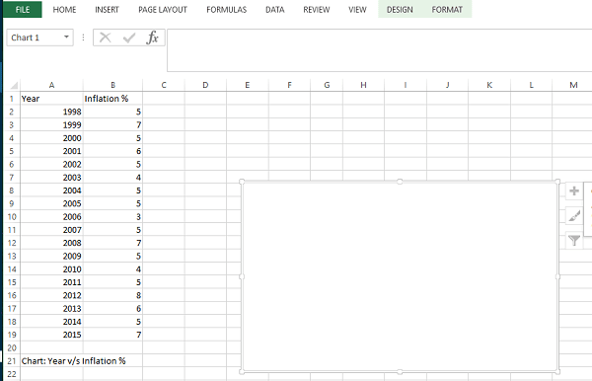Select inflation value 6 for 2001
The width and height of the screenshot is (592, 381).
pyautogui.click(x=112, y=151)
